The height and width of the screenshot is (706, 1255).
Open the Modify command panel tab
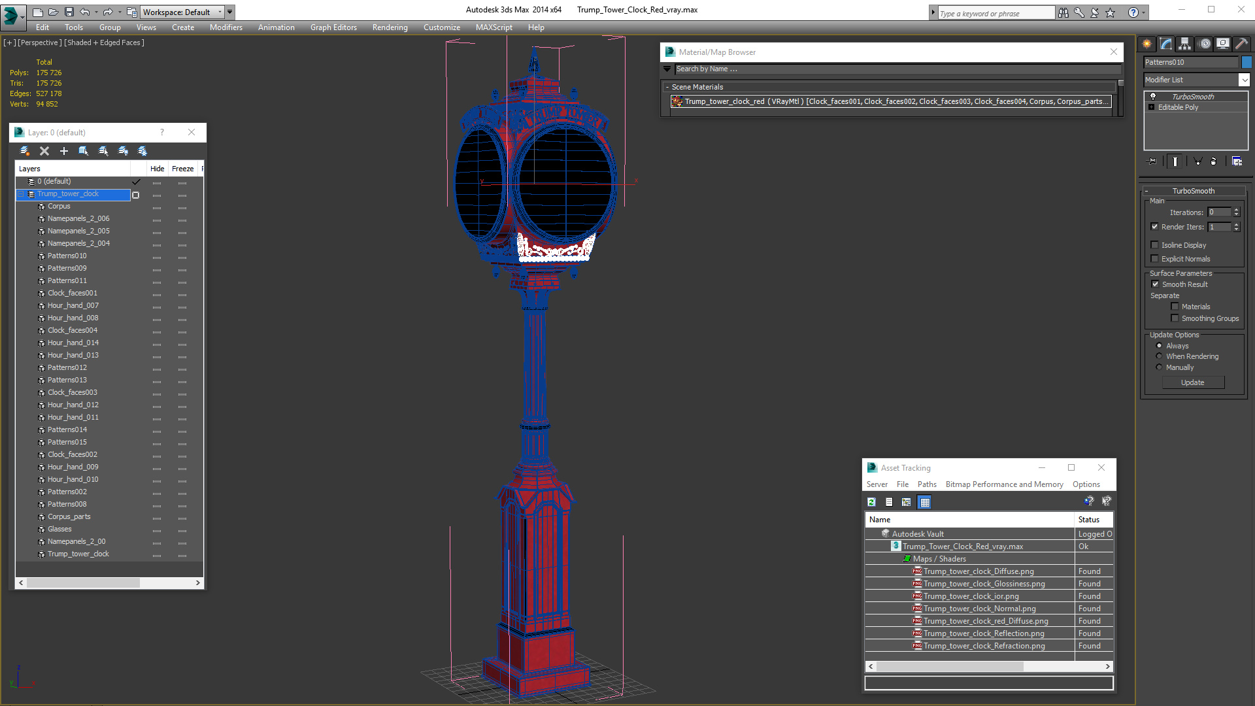point(1166,44)
